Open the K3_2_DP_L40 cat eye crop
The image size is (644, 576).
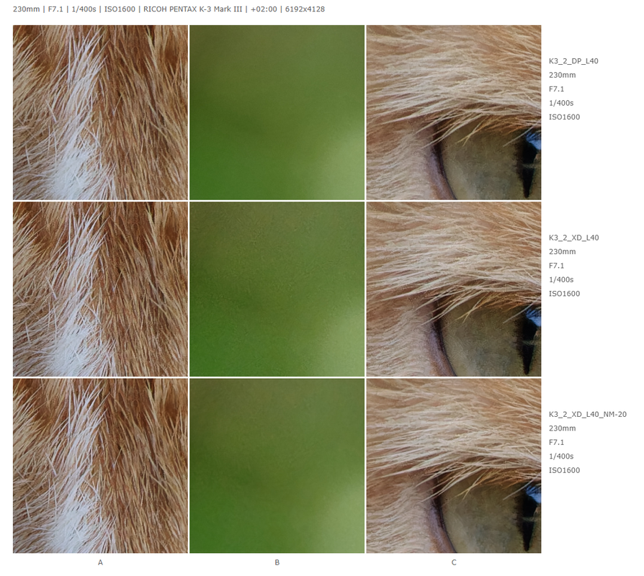click(x=454, y=112)
